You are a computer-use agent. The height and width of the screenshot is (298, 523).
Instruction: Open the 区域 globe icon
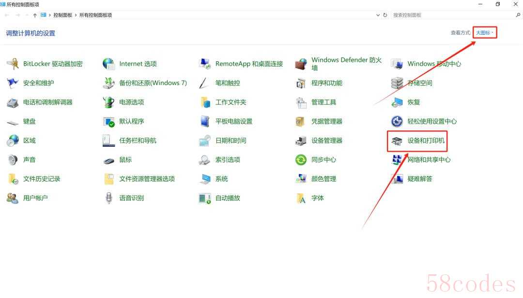[13, 141]
